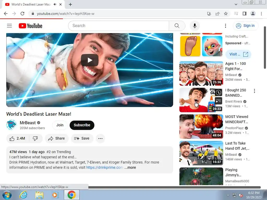The height and width of the screenshot is (200, 267).
Task: Toggle Chrome side panel
Action: coord(245,14)
